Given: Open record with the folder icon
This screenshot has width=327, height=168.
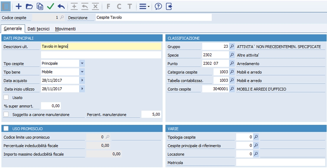Looking at the screenshot, I should tap(29, 6).
